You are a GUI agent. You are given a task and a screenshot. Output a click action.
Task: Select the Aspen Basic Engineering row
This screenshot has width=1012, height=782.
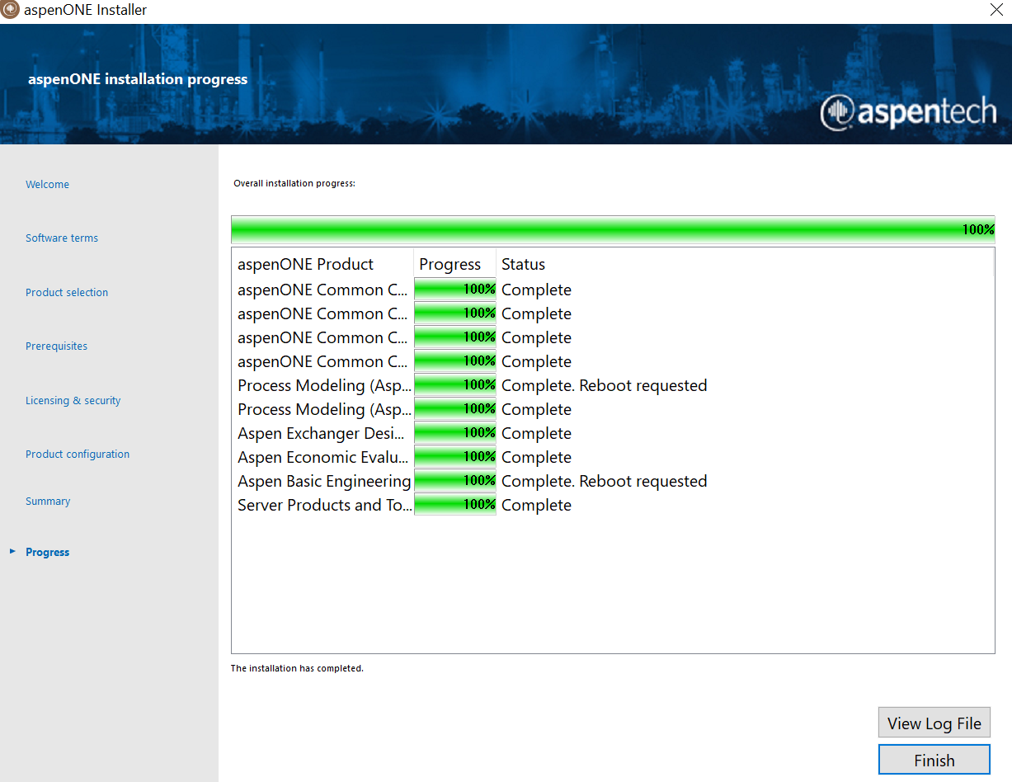point(324,480)
